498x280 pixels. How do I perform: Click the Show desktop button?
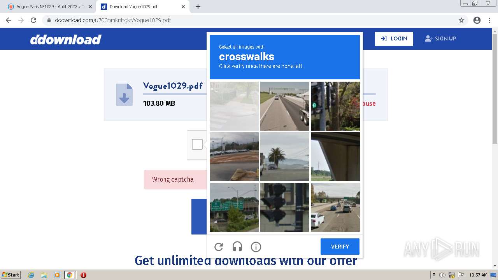tap(494, 275)
